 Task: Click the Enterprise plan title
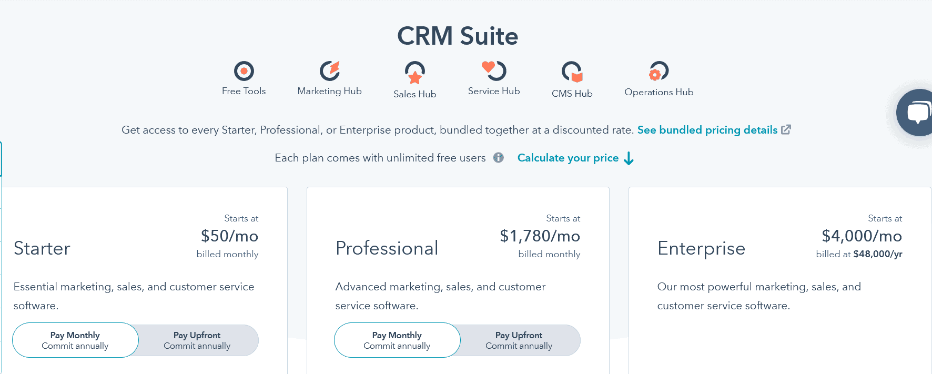[x=701, y=248]
